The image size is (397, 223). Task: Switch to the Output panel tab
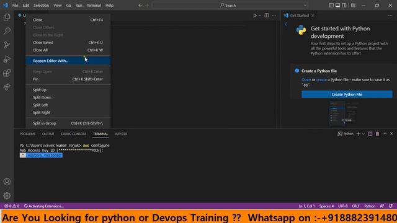48,134
